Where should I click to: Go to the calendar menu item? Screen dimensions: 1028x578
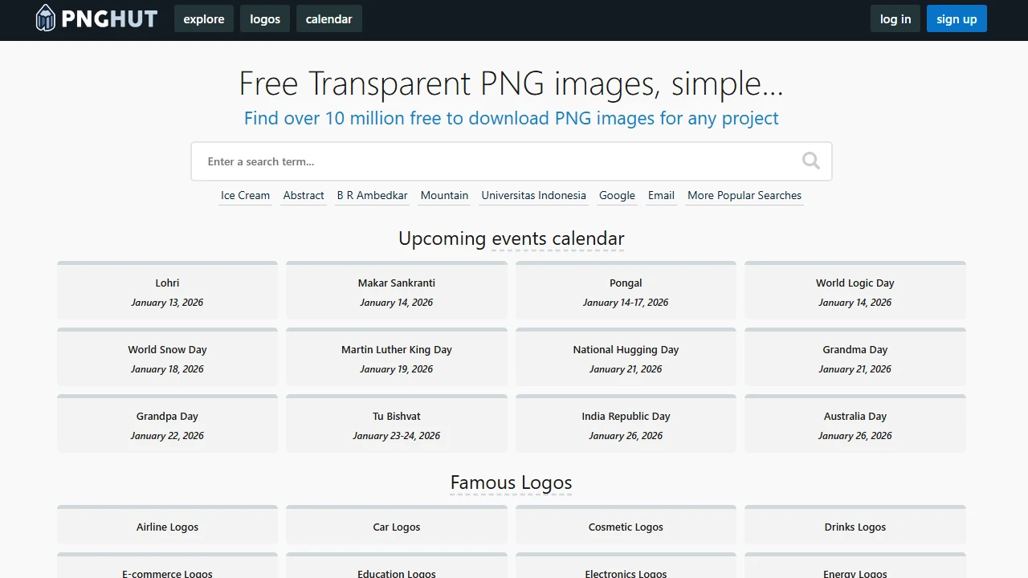328,19
